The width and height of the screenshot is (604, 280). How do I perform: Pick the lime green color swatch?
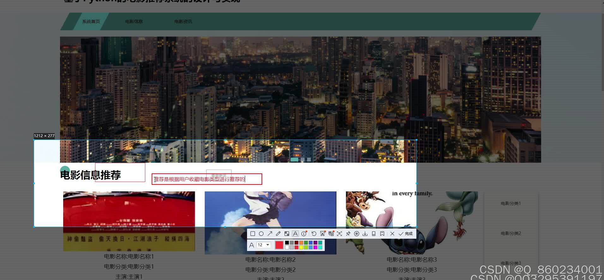[306, 247]
